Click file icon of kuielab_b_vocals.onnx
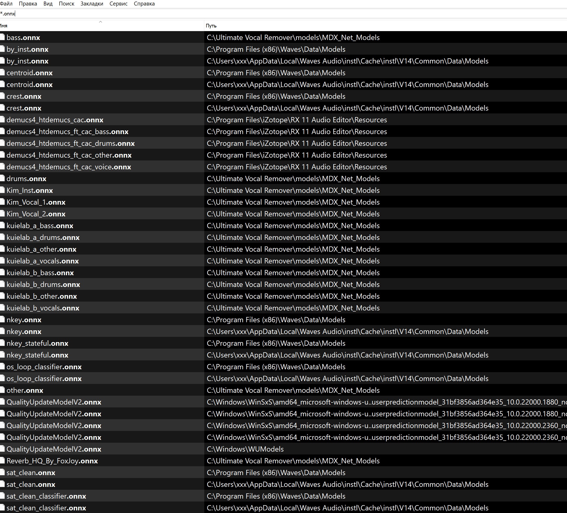The width and height of the screenshot is (567, 513). (x=2, y=308)
